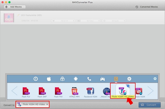Select the Flickr H264 HD Video icon
Screen dimensions: 165x109
pyautogui.click(x=123, y=91)
